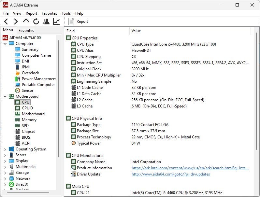Select DMI in the navigation tree

(25, 61)
